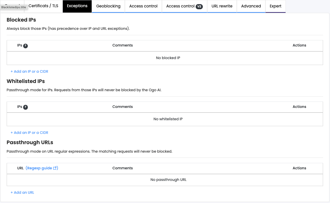
Task: Open the Access control V2 tab
Action: pos(185,6)
